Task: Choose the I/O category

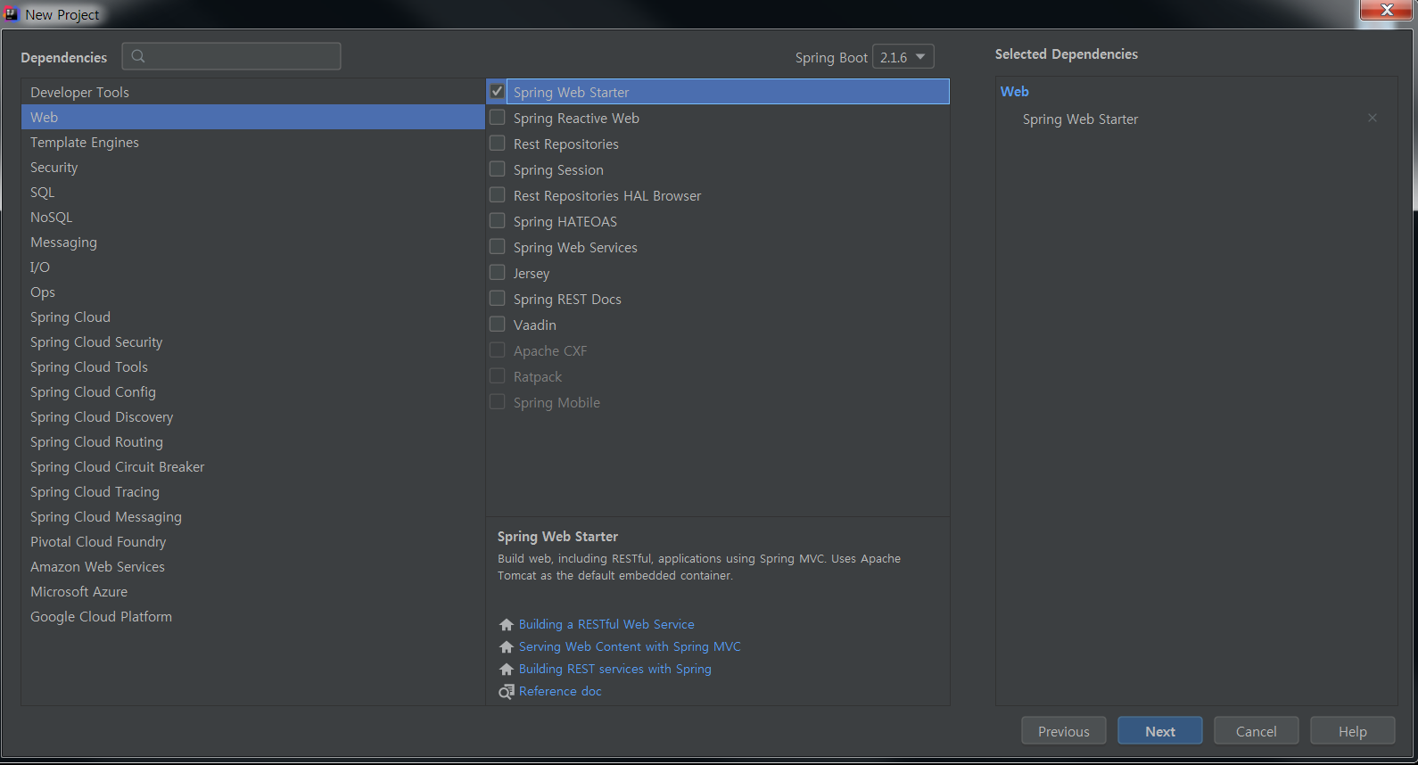Action: [253, 267]
